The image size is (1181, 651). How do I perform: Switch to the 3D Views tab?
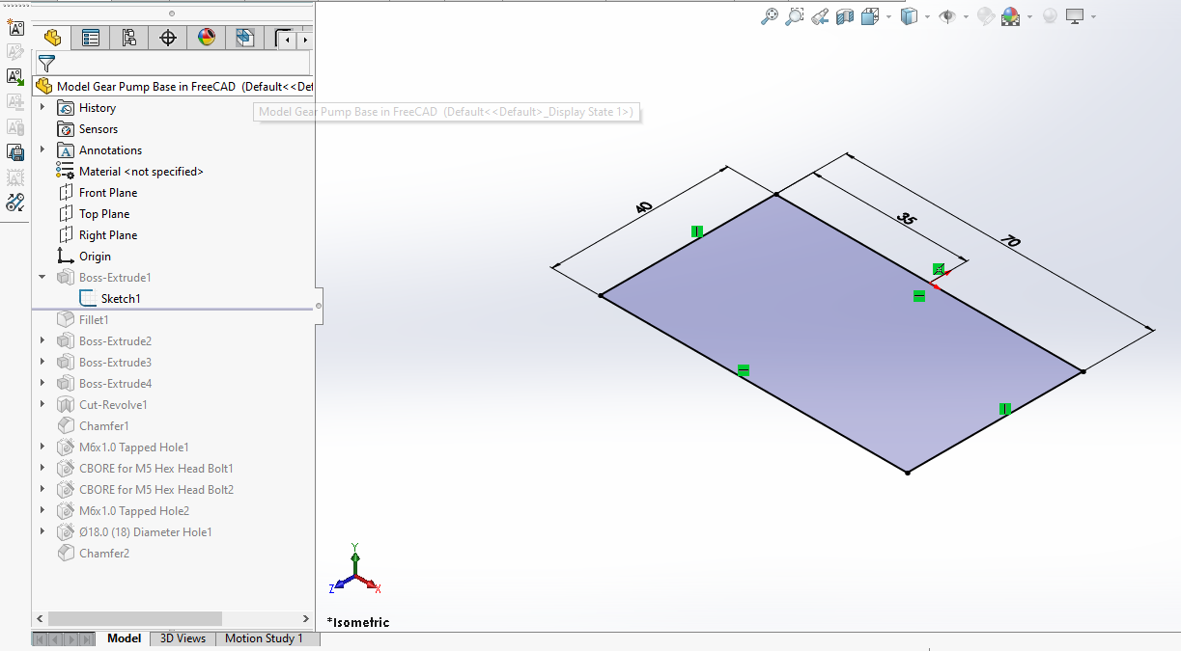coord(183,638)
